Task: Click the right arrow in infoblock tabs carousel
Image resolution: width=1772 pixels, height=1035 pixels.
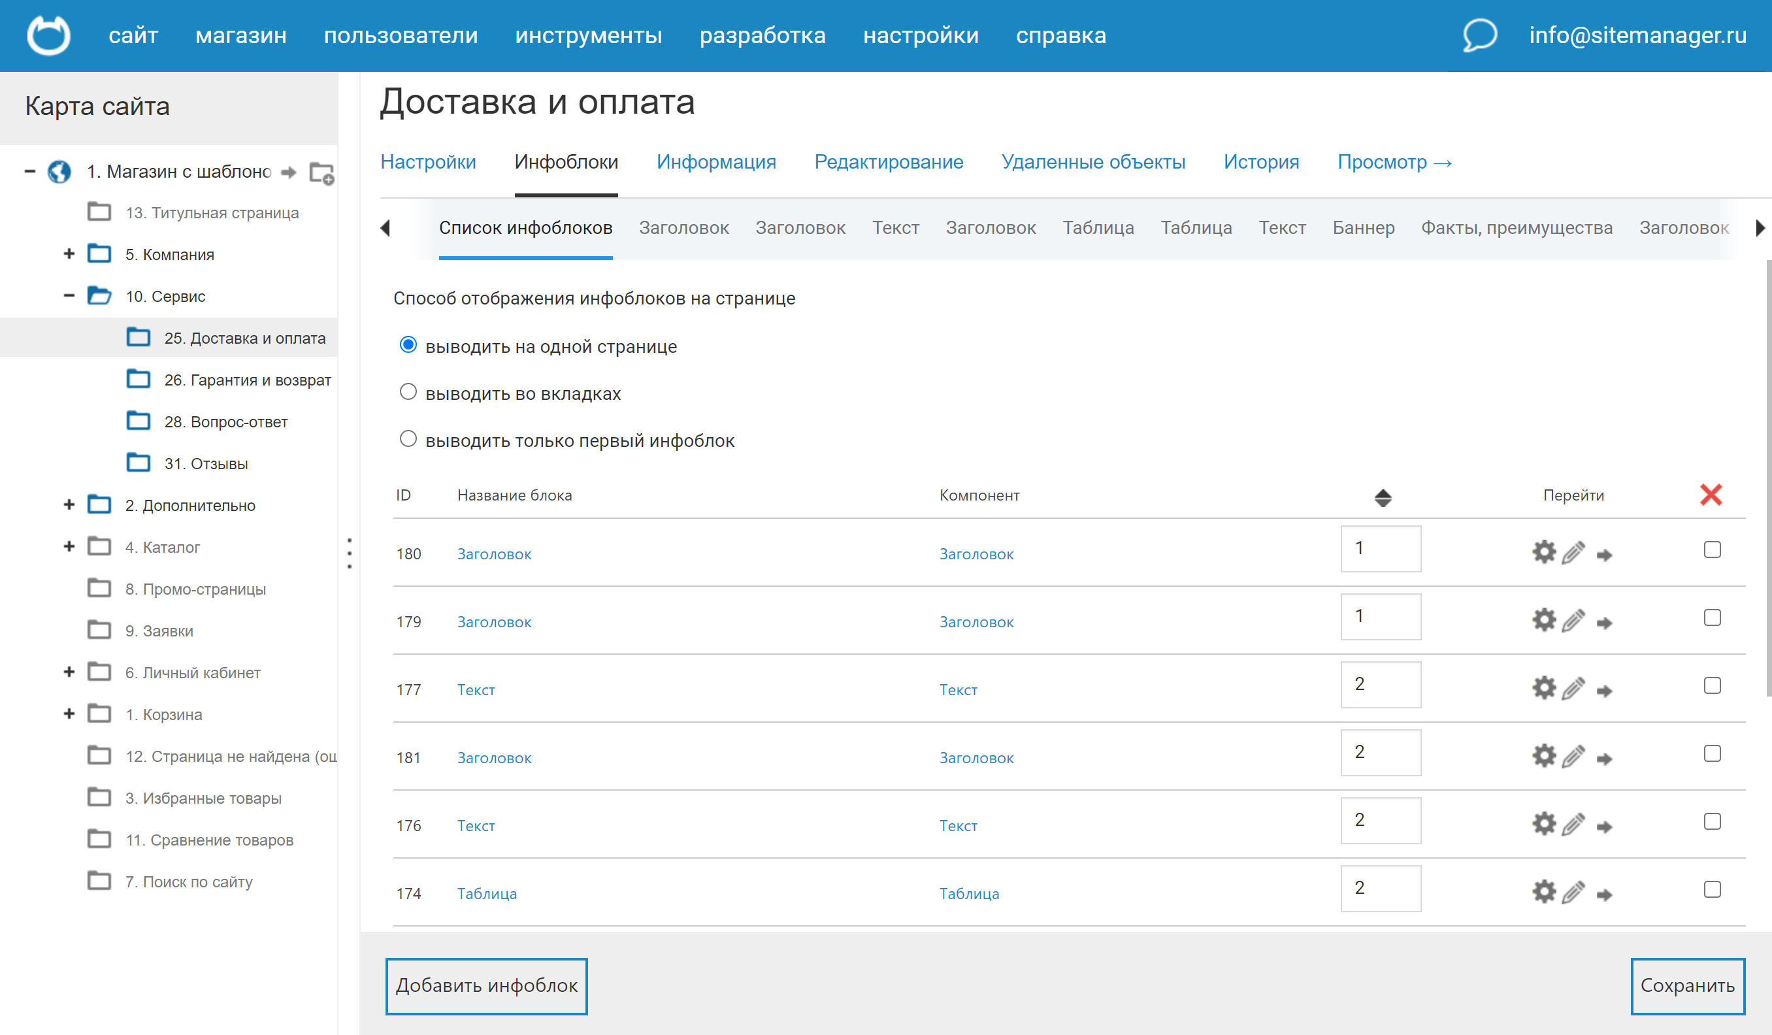Action: pyautogui.click(x=1761, y=228)
